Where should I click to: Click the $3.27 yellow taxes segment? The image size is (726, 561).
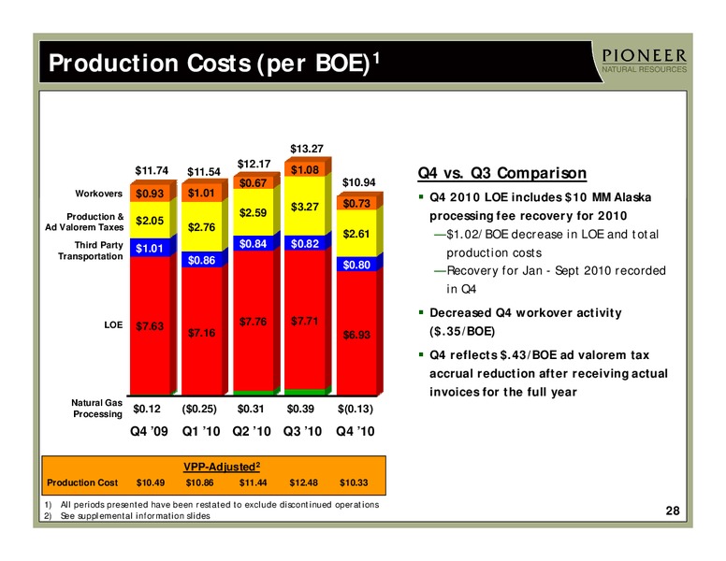point(305,207)
